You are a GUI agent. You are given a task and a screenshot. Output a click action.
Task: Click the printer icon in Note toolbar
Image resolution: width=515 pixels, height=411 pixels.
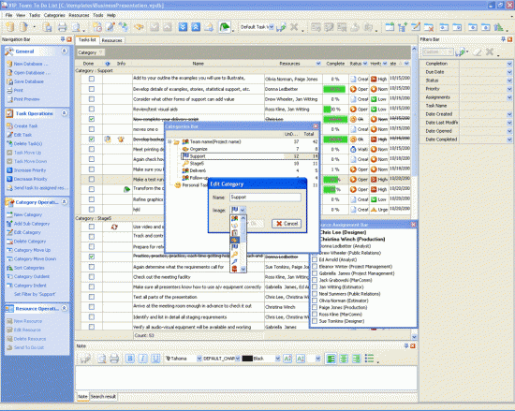(114, 359)
